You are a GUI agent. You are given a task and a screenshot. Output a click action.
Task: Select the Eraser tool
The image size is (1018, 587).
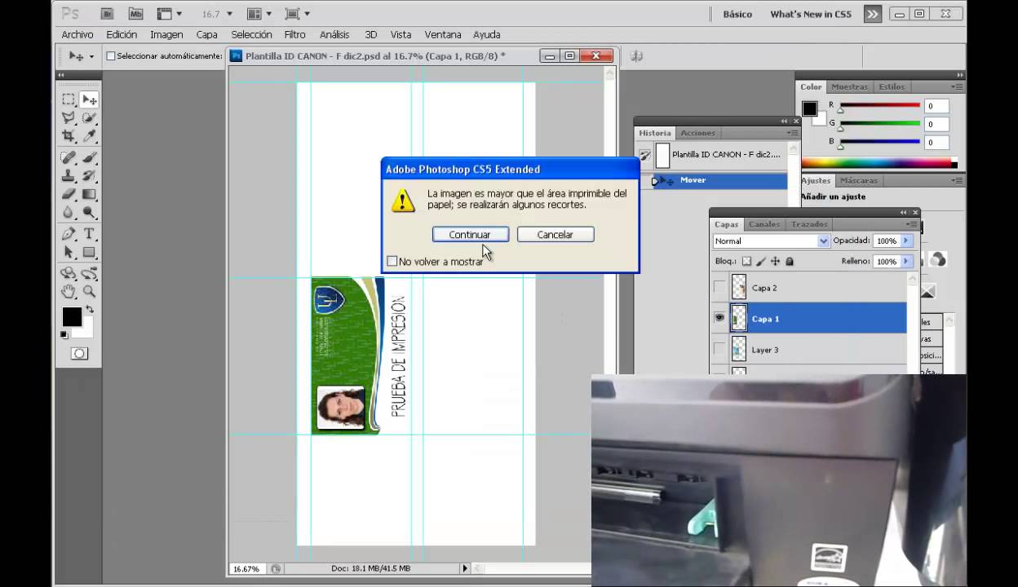coord(69,194)
